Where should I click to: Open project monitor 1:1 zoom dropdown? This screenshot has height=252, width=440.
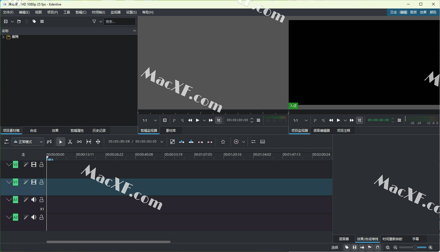[300, 120]
